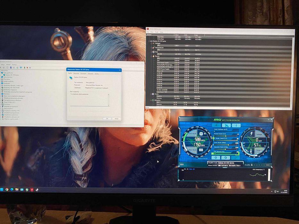Open Google Chrome from the taskbar

[7, 189]
